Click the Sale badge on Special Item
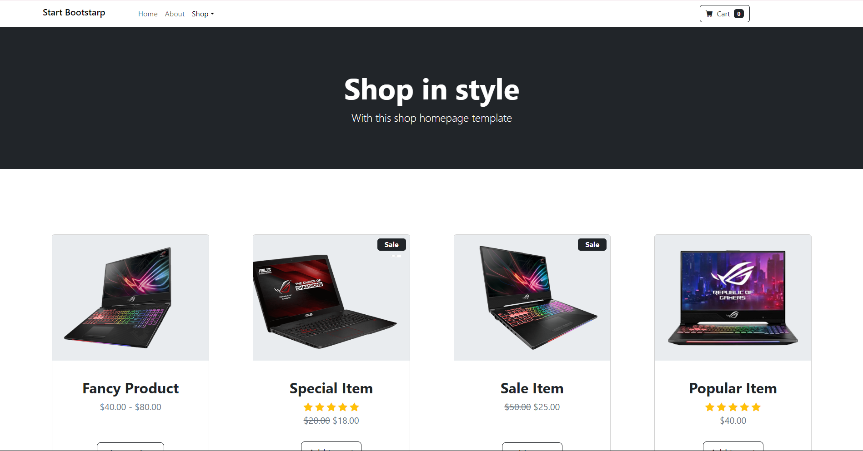863x451 pixels. 391,244
